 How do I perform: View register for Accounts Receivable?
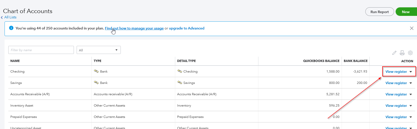[396, 94]
